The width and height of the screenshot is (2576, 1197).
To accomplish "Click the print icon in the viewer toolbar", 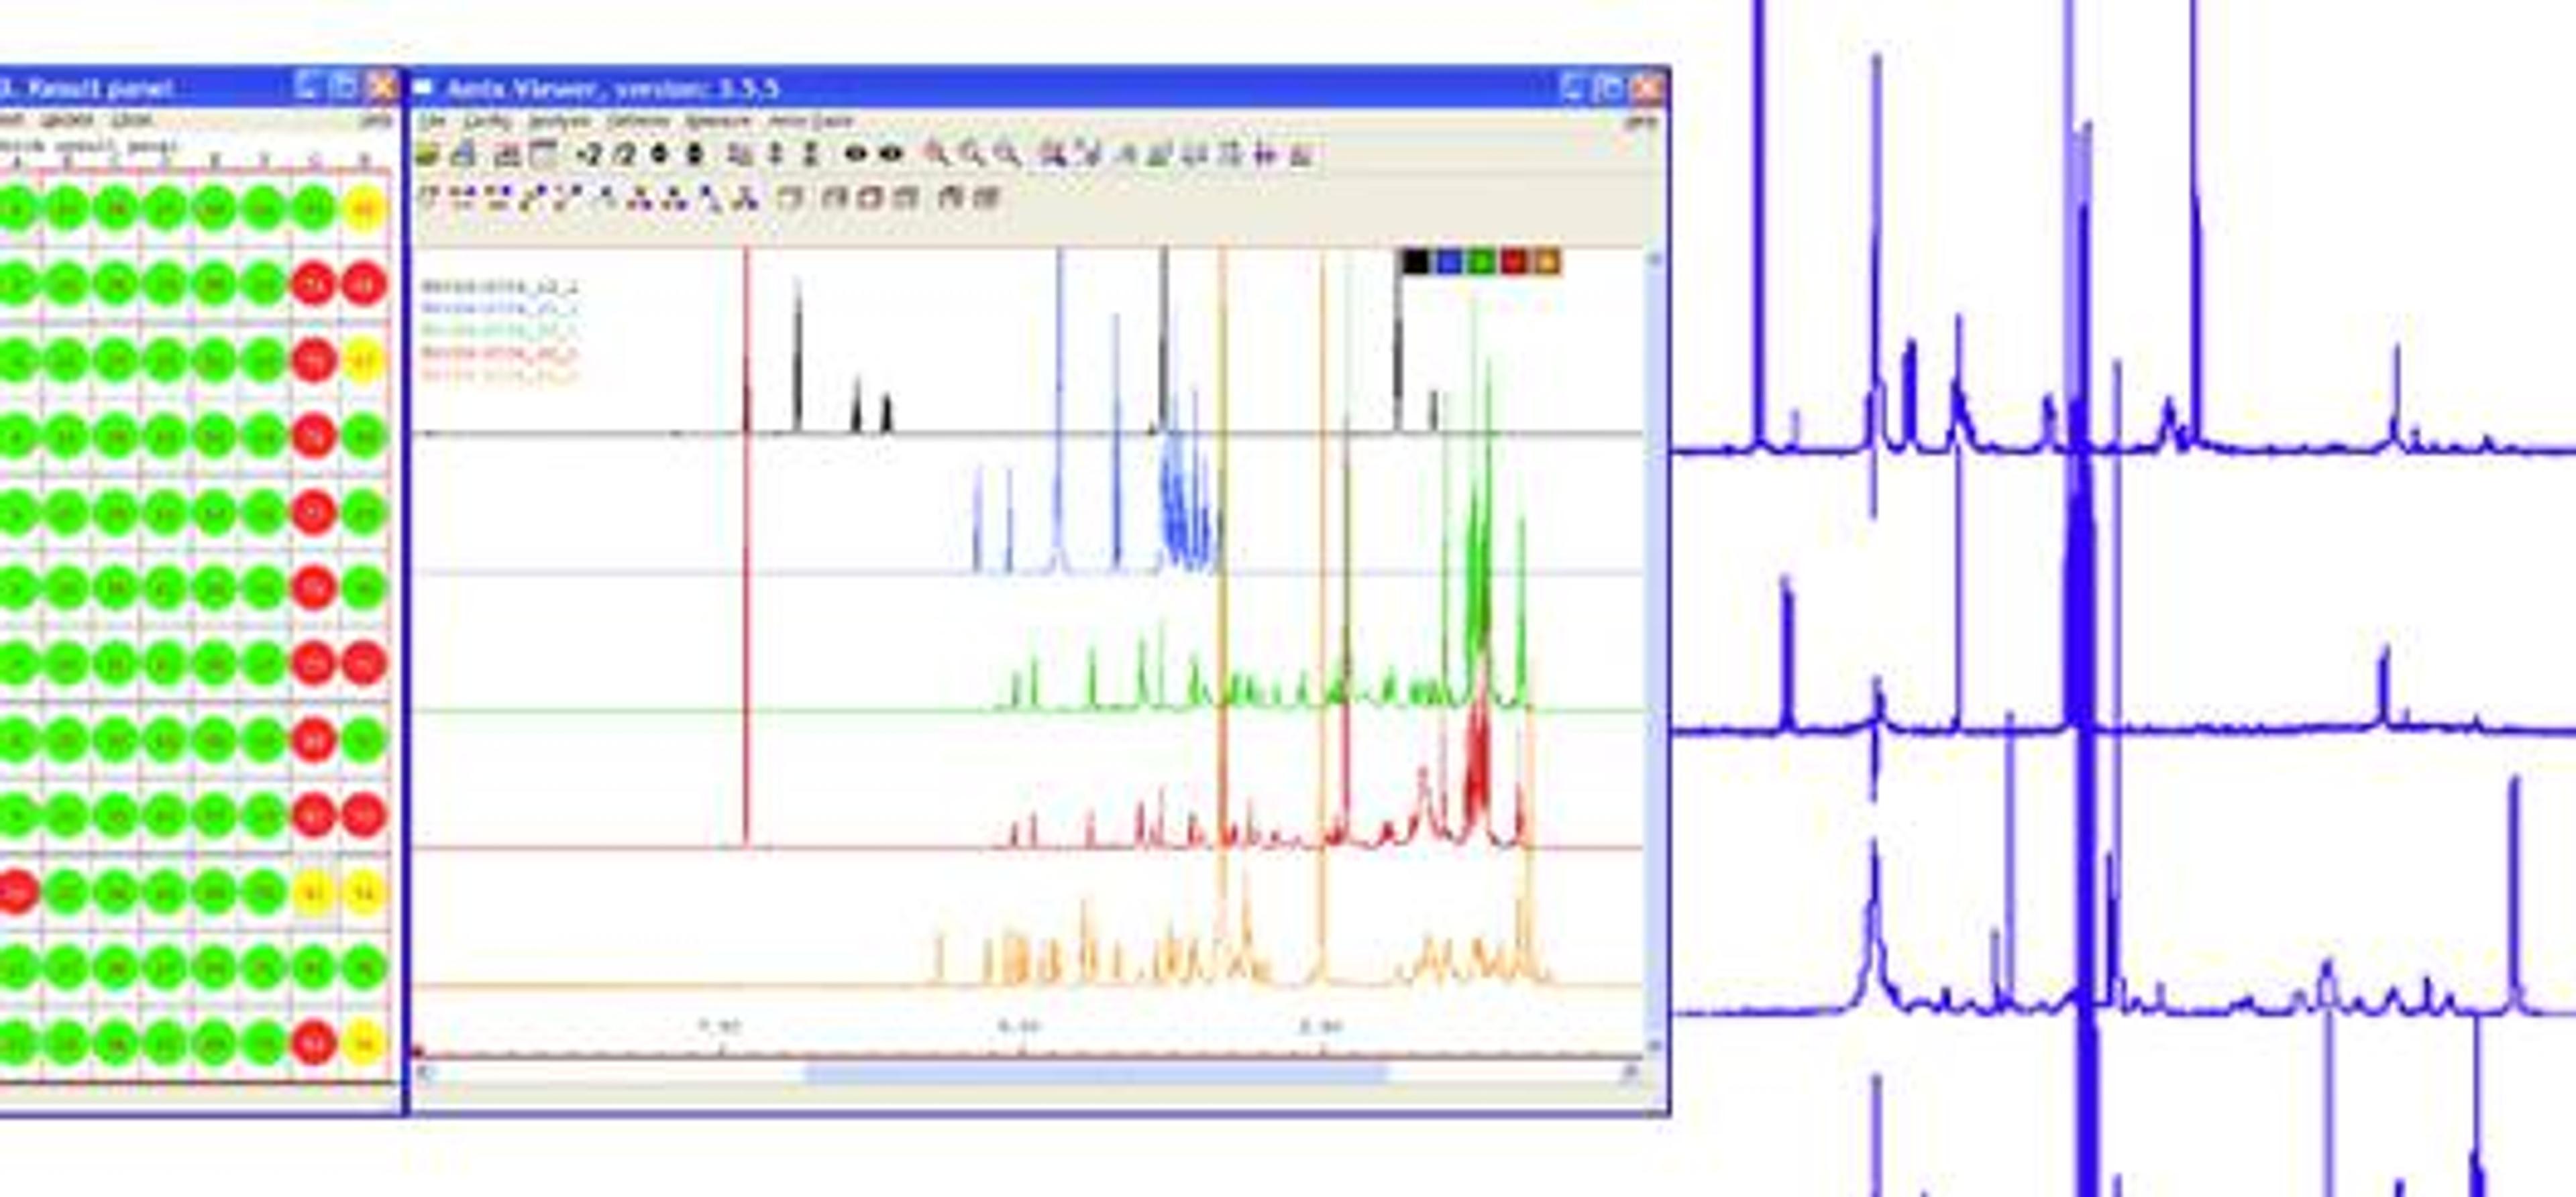I will tap(462, 154).
